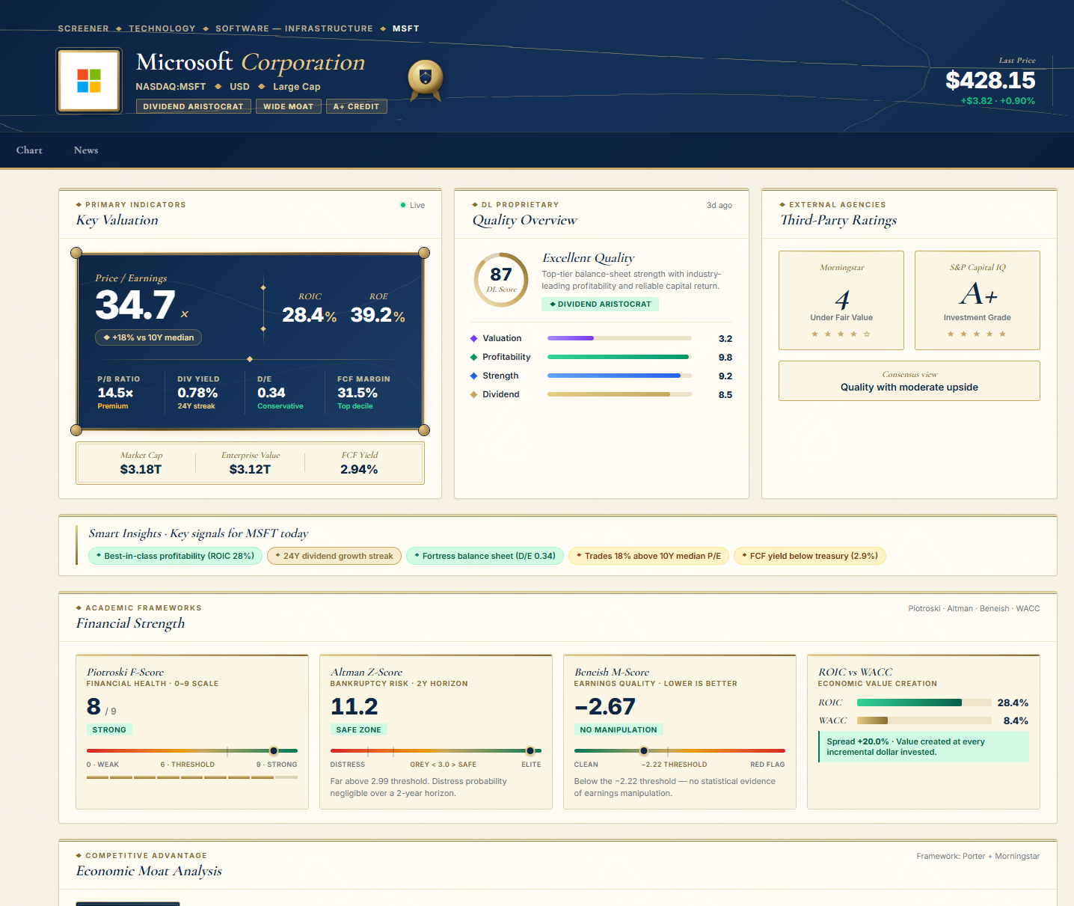Click the DIVIDEND ARISTOCRAT header tag

pyautogui.click(x=193, y=106)
